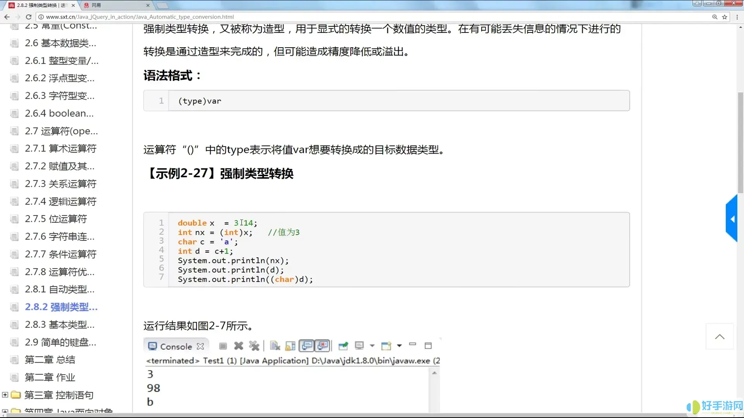Click code line 'System.out.println((char)d);'
Image resolution: width=744 pixels, height=418 pixels.
245,279
